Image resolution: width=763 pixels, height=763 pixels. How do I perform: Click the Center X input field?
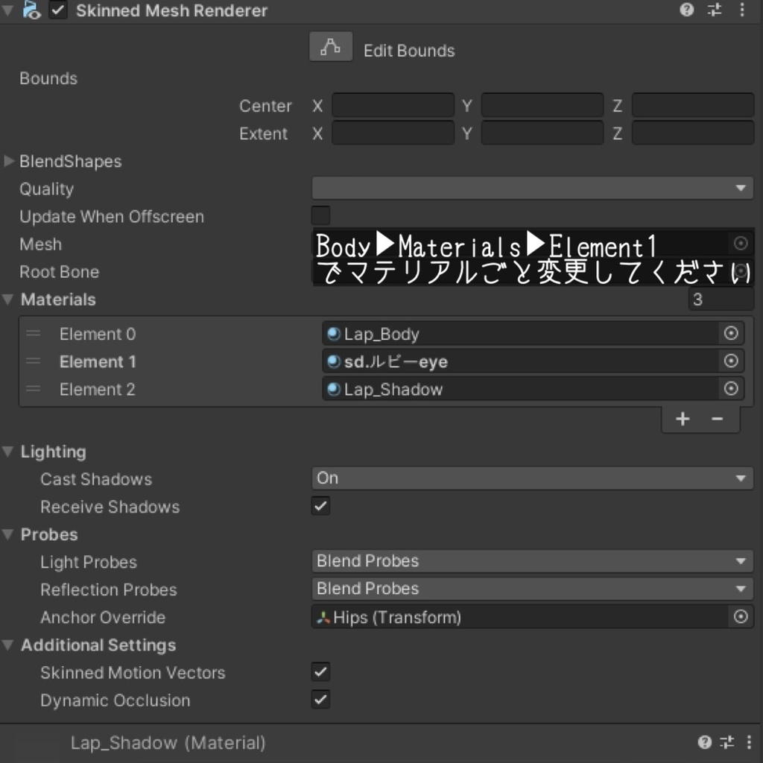coord(393,106)
